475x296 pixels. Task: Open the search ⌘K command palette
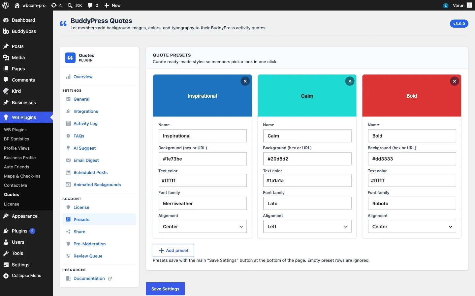(75, 5)
